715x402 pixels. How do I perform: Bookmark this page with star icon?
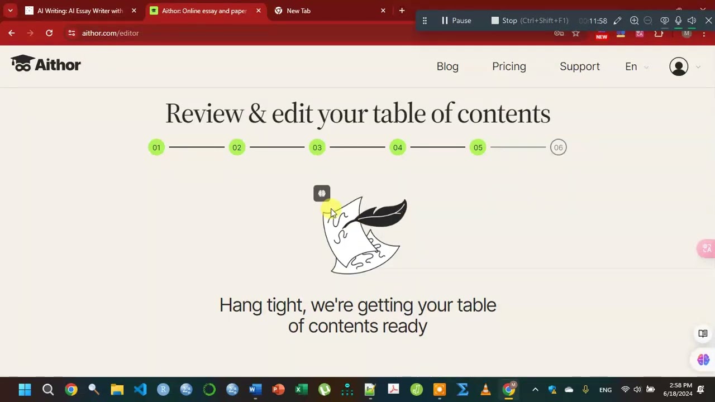tap(576, 34)
